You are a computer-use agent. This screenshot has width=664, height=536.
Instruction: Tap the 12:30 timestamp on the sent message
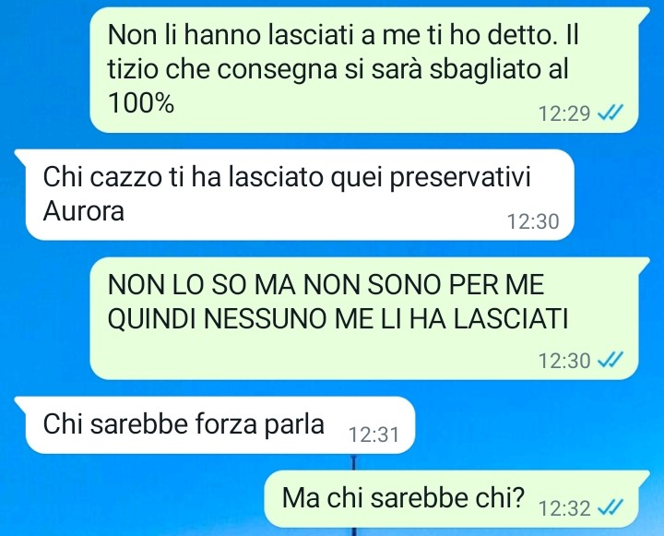point(564,361)
